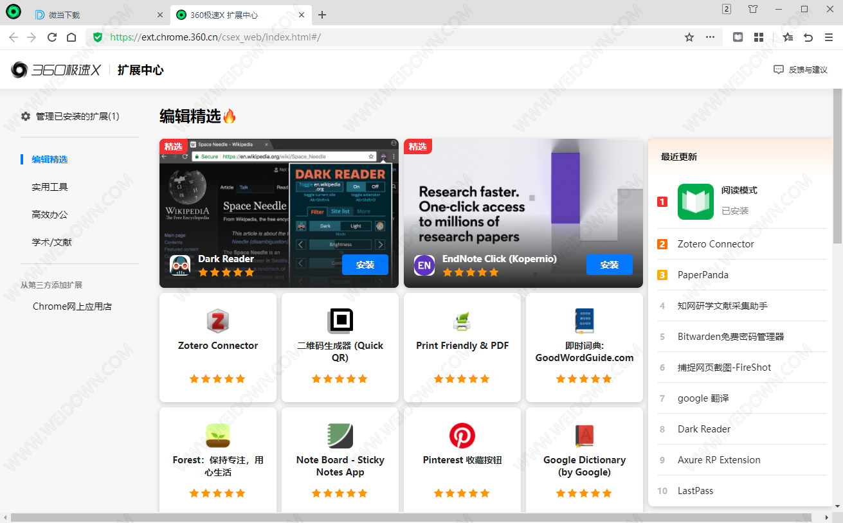This screenshot has width=843, height=523.
Task: Close the 微当下载 tab
Action: [160, 15]
